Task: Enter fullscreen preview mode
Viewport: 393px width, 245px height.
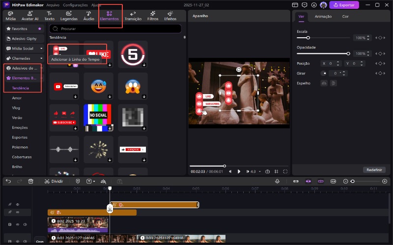Action: 285,171
